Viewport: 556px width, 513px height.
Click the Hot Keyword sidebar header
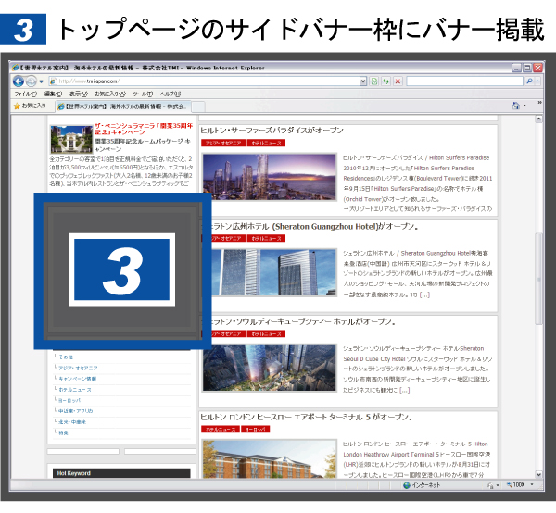[x=121, y=473]
